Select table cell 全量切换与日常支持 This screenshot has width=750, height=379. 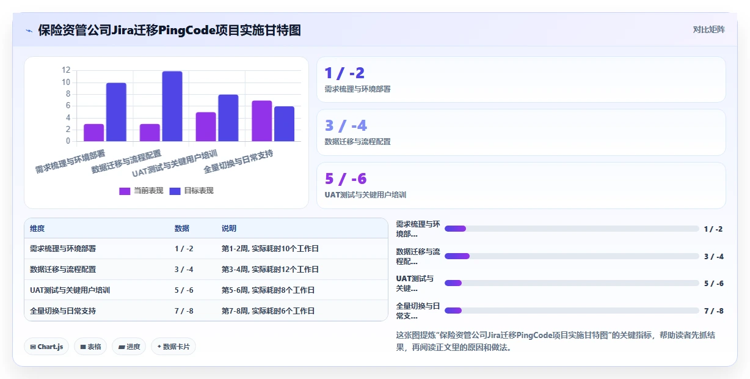(x=96, y=311)
